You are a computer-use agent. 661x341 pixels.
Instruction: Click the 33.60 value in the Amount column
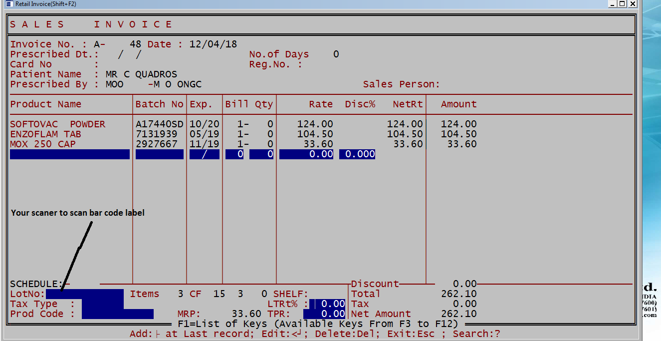(x=462, y=144)
